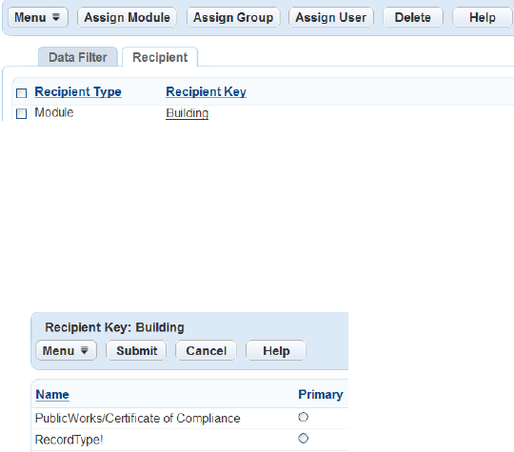Screen dimensions: 514x452
Task: Open Help from the top toolbar
Action: [483, 17]
